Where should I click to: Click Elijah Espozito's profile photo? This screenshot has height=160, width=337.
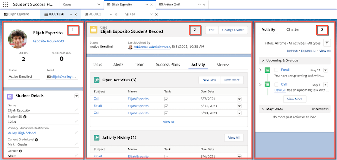click(x=18, y=39)
